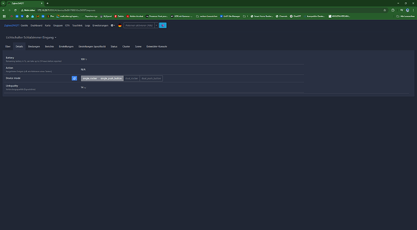Expand Lichtschalter Schlafzimmer Eingang device dropdown

(31, 38)
